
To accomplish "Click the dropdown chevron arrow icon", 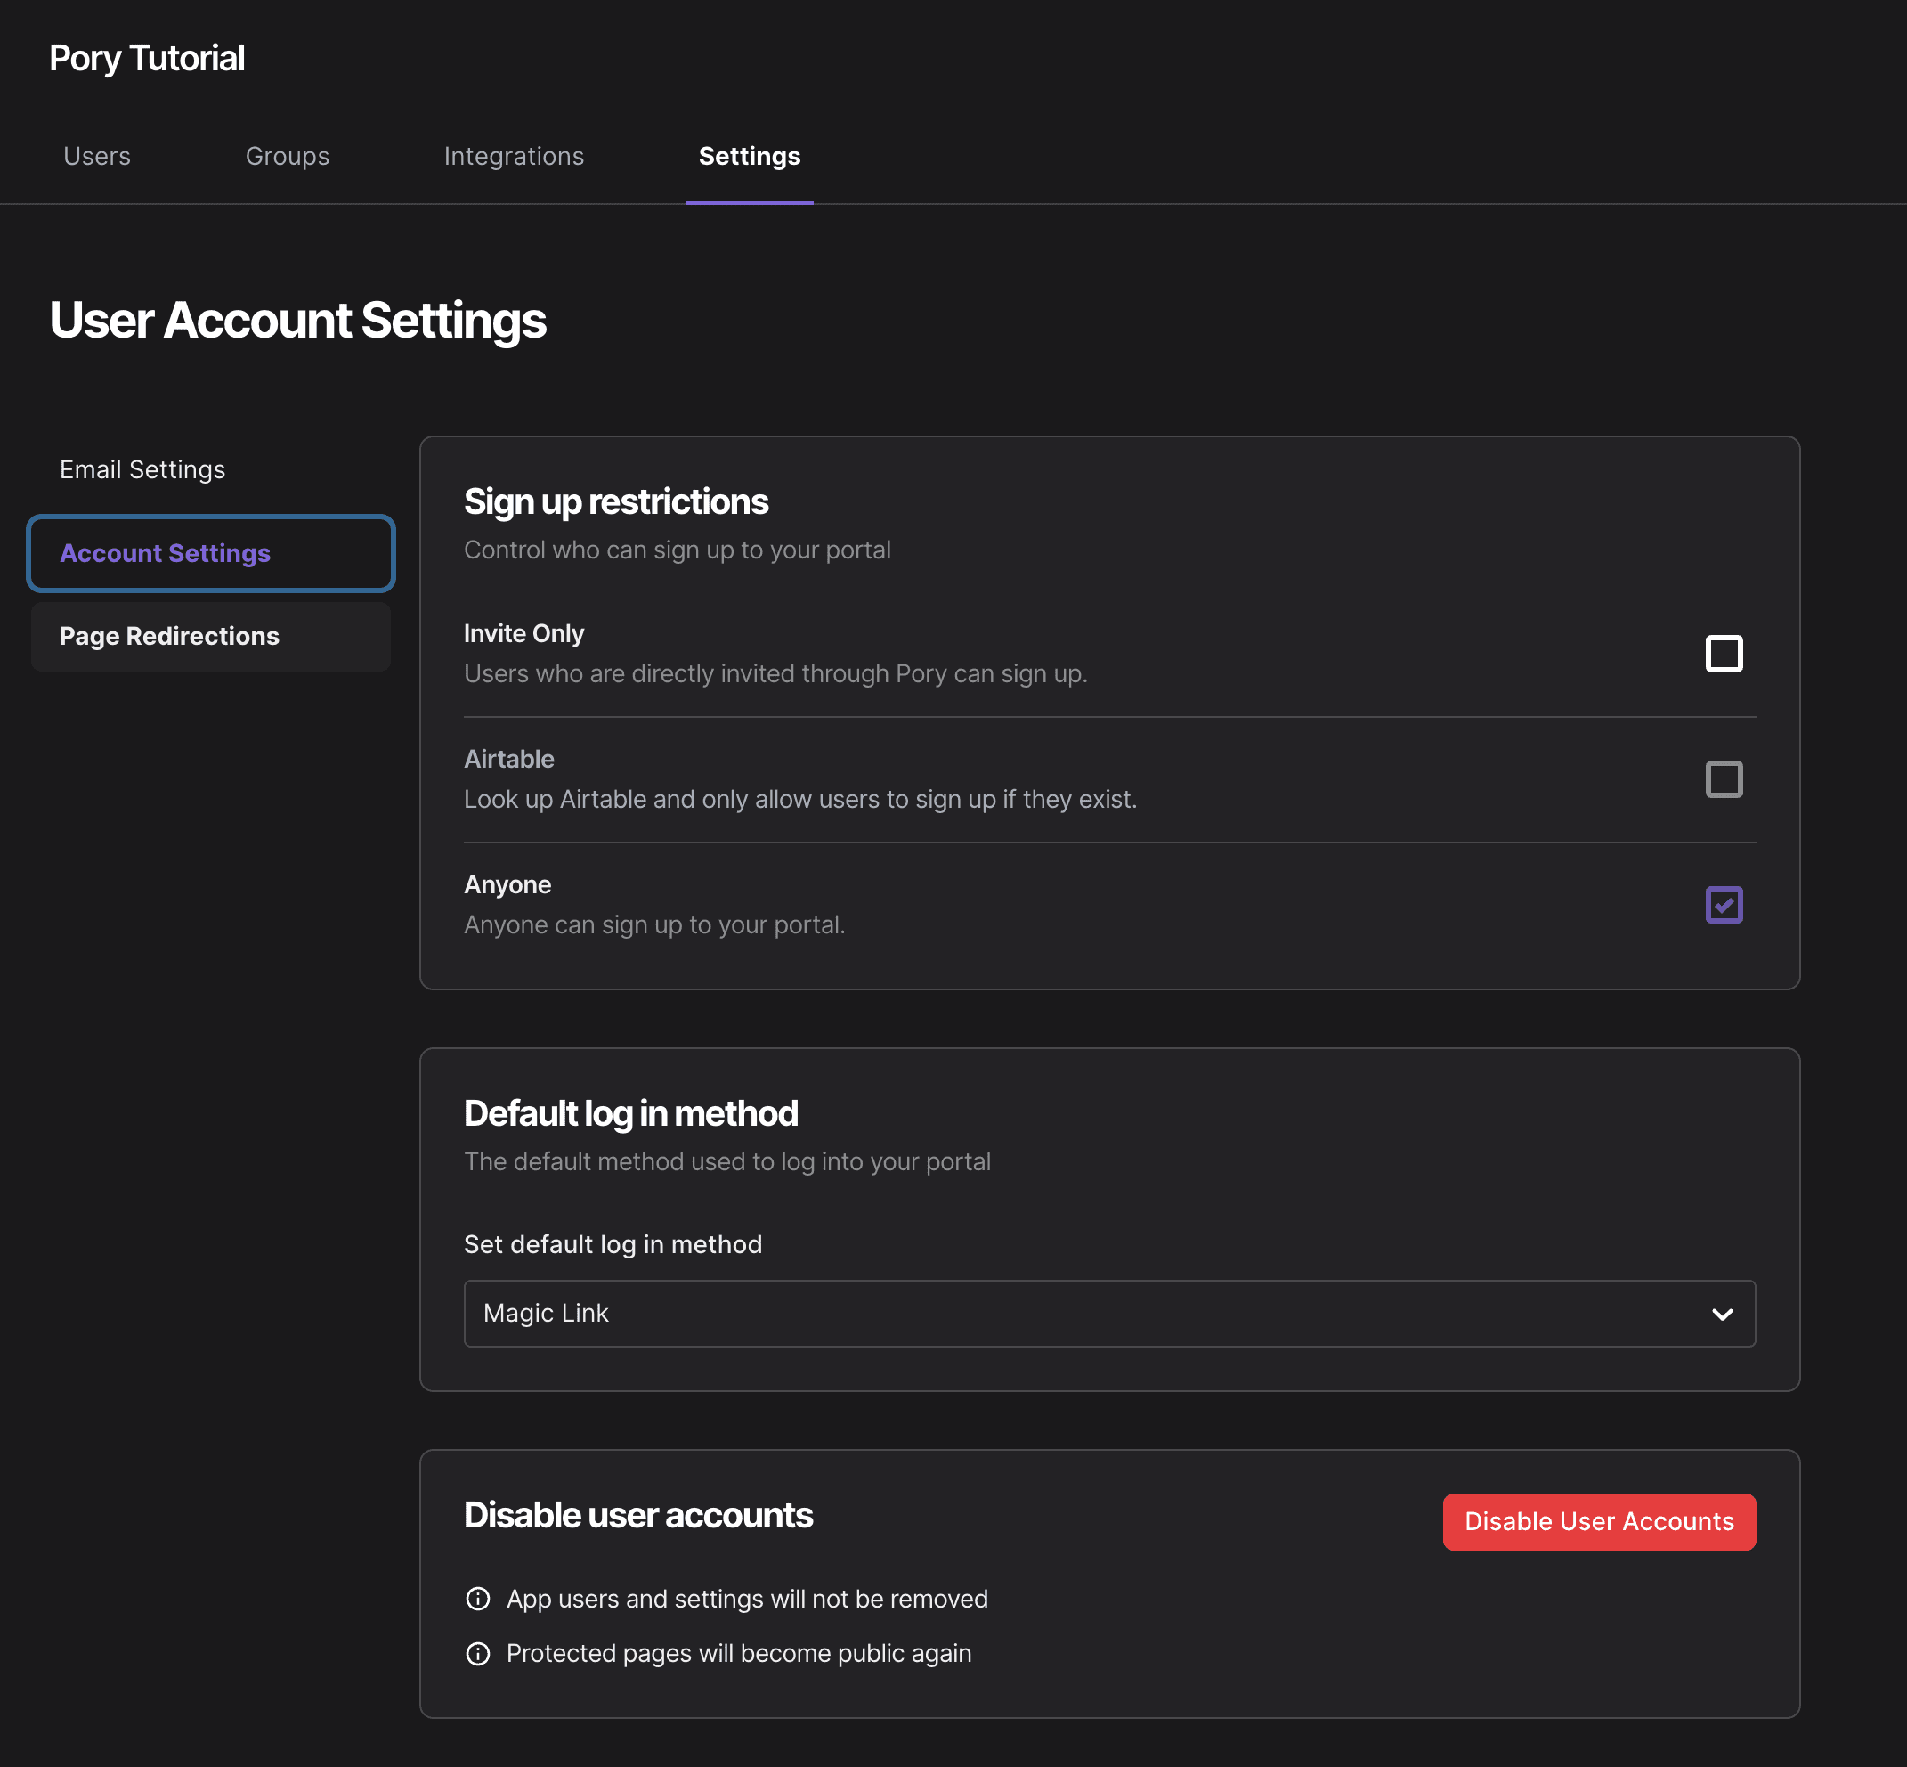I will (x=1722, y=1314).
